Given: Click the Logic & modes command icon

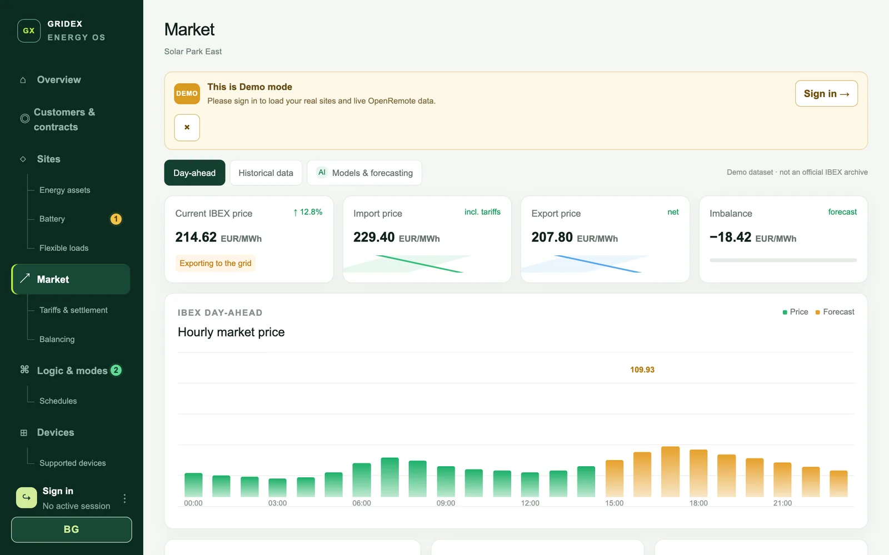Looking at the screenshot, I should [24, 370].
